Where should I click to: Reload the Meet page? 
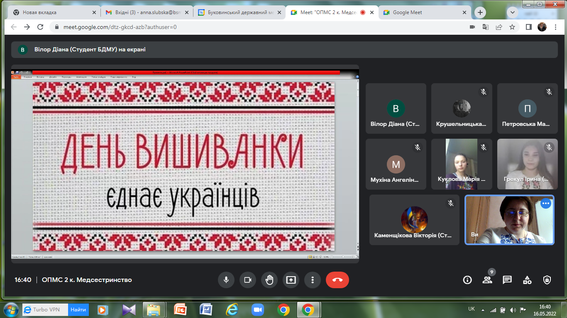coord(40,27)
